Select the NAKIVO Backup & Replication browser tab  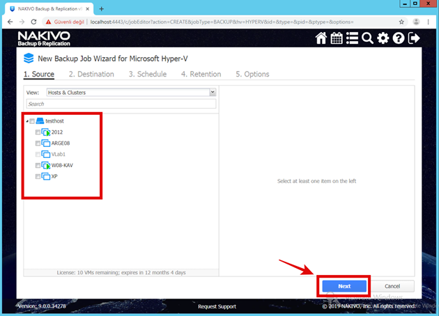(x=49, y=9)
